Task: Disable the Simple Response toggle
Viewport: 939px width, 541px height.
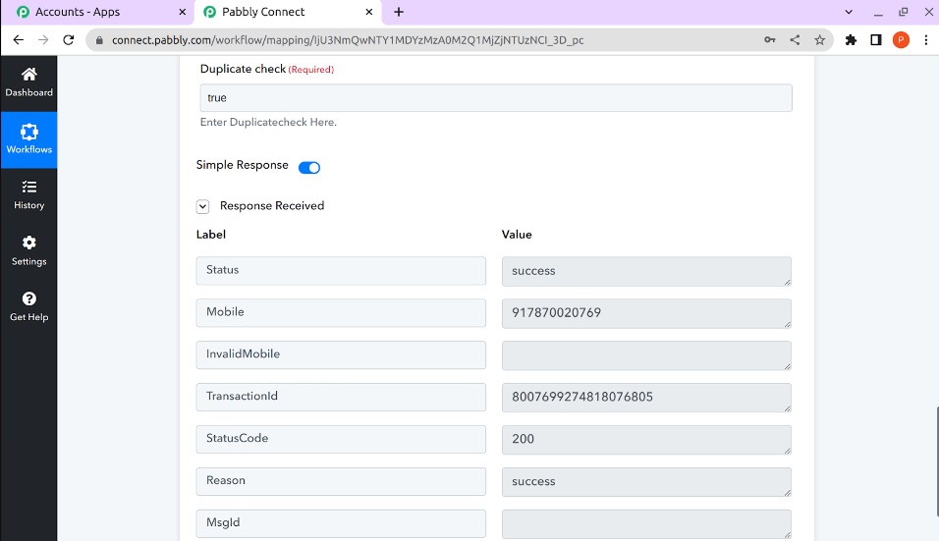Action: [309, 167]
